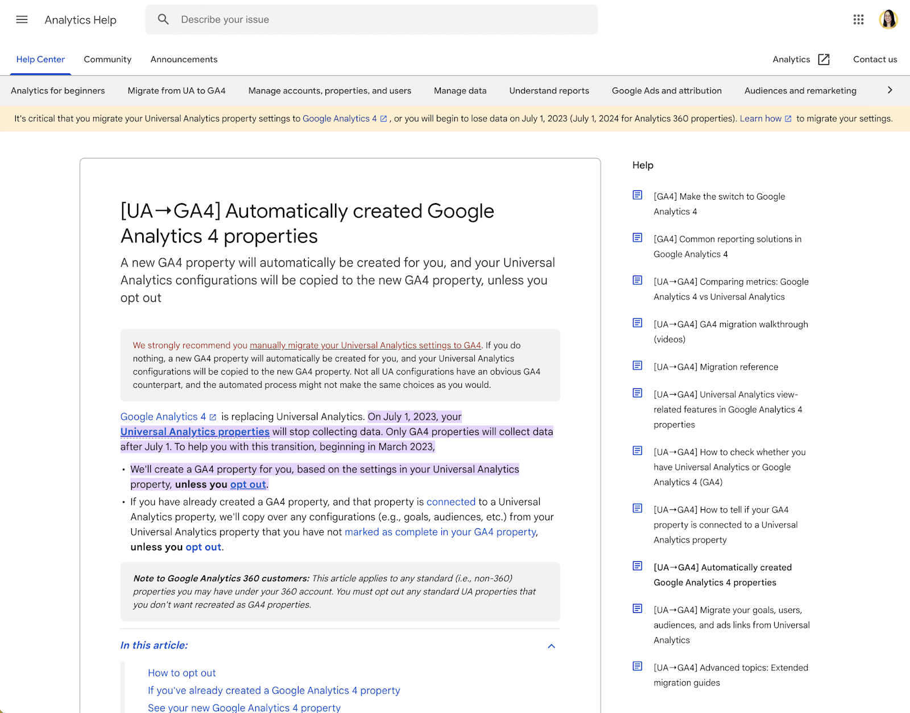Screen dimensions: 910x713
Task: Click the search magnifier icon
Action: (163, 19)
